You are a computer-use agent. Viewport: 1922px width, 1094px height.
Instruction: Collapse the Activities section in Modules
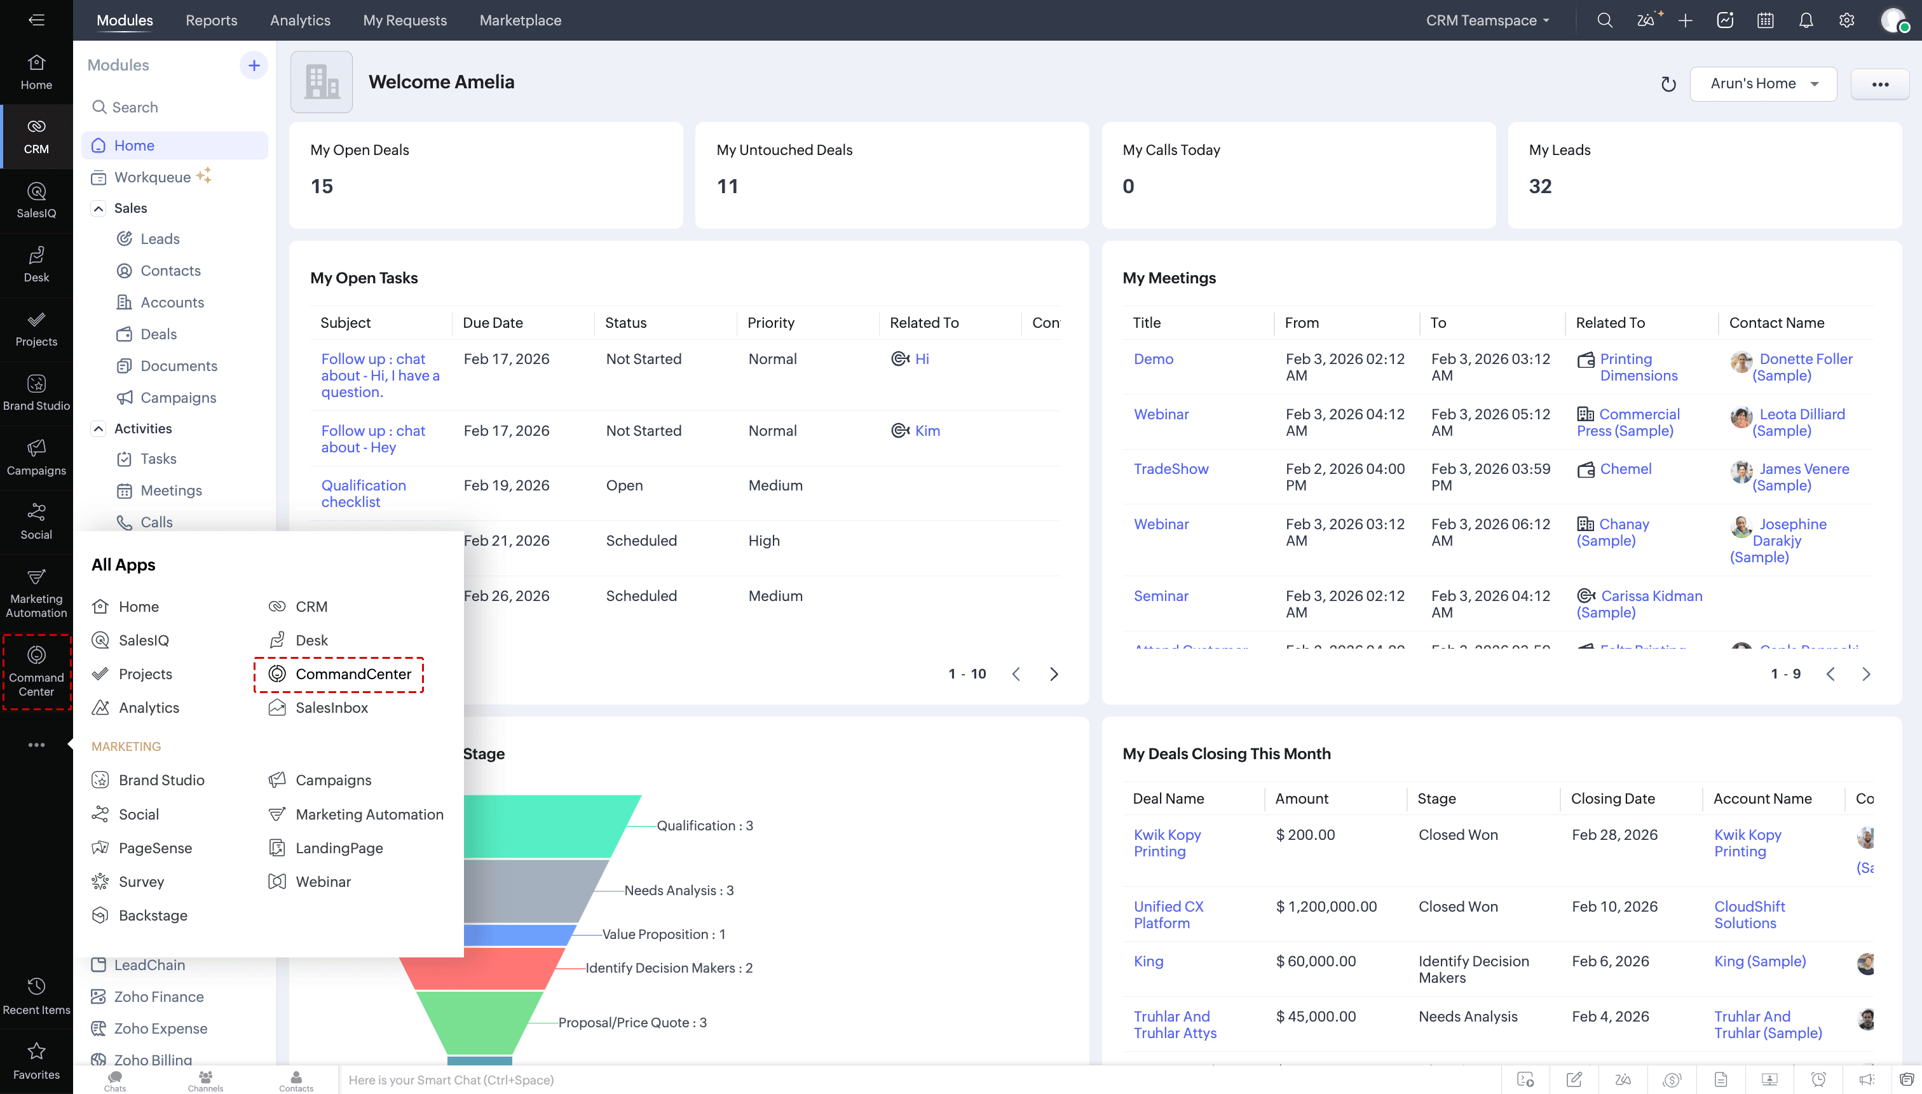[x=99, y=428]
